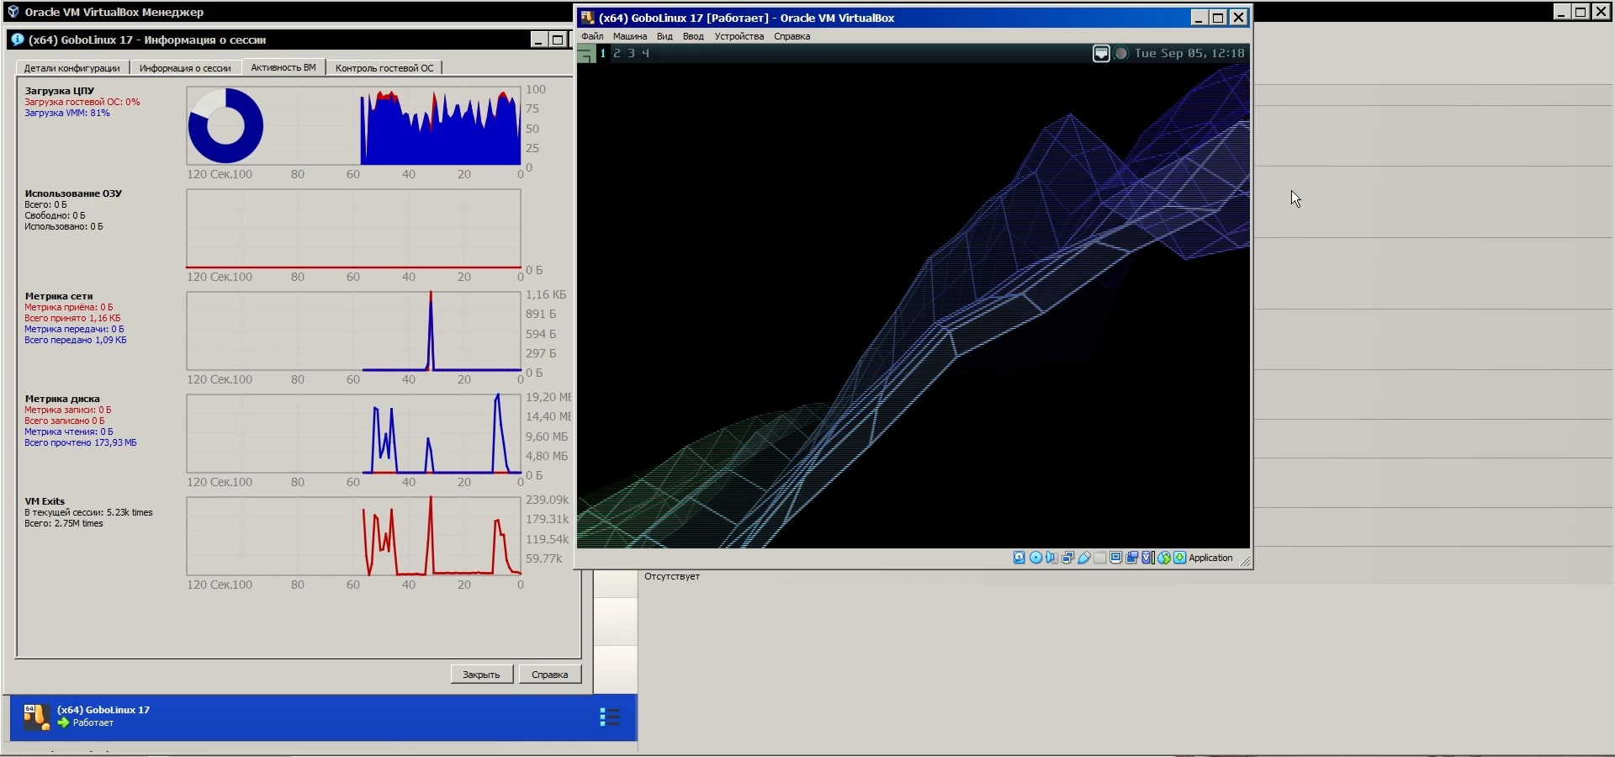Image resolution: width=1615 pixels, height=757 pixels.
Task: Click the hard disk activity status icon
Action: (x=1019, y=558)
